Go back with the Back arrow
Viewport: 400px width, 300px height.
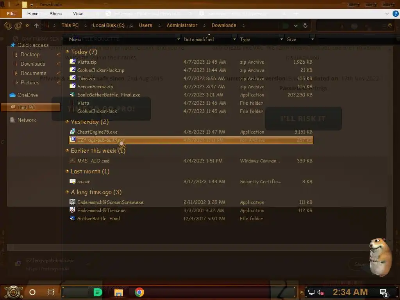pyautogui.click(x=8, y=25)
